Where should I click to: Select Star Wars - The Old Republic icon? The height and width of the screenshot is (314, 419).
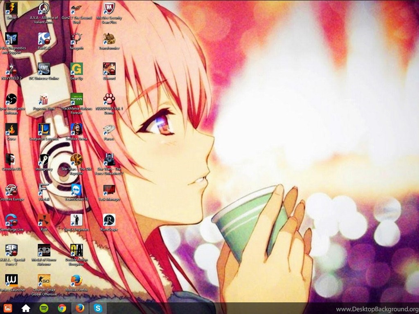pos(77,159)
